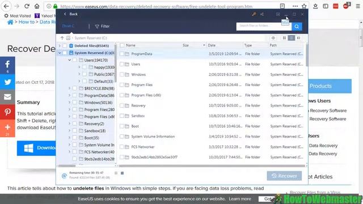Open more share options plus icon
The height and width of the screenshot is (204, 363).
[7, 128]
